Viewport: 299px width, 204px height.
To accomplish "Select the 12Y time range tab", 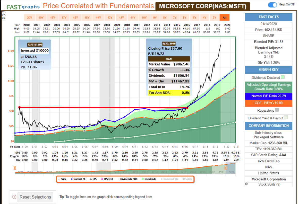I will coord(122,17).
